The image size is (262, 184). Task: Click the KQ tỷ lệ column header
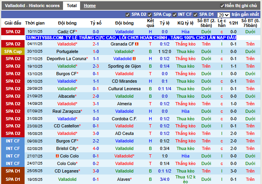pos(186,23)
